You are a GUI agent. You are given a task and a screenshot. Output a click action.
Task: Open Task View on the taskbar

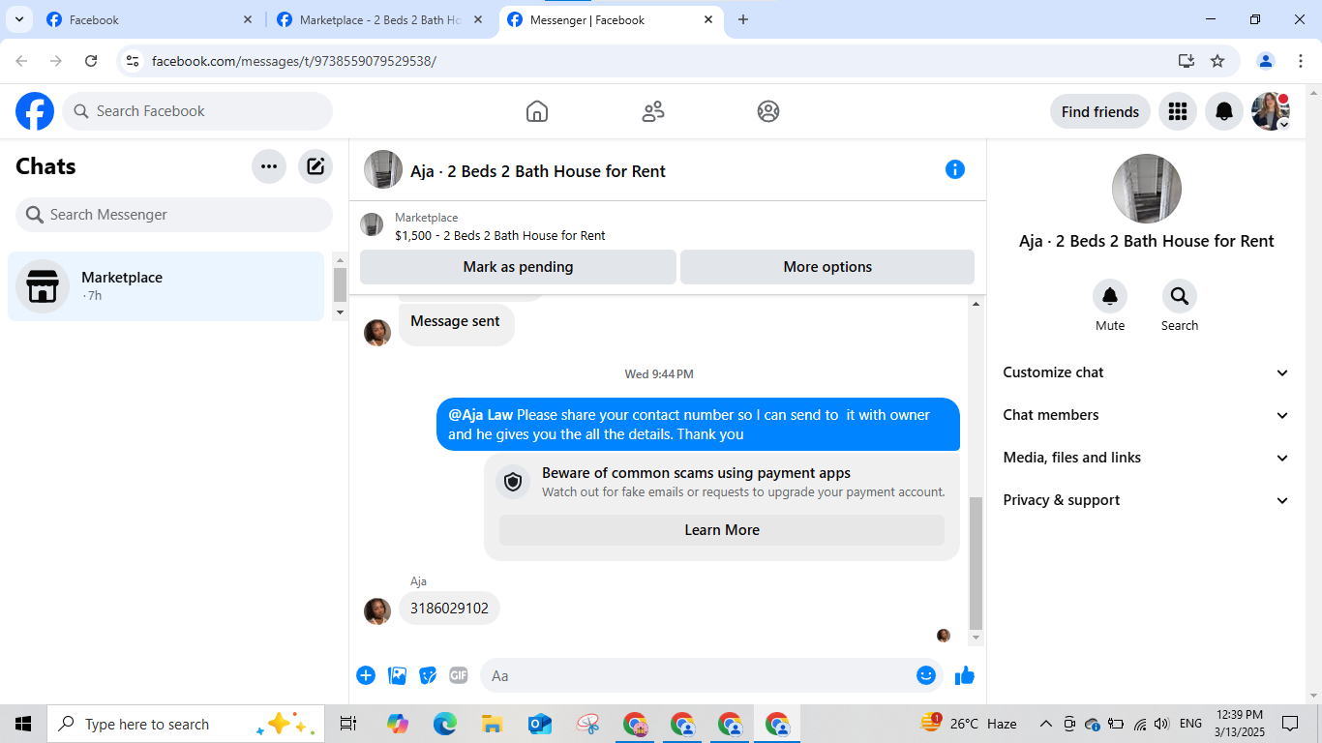coord(348,724)
